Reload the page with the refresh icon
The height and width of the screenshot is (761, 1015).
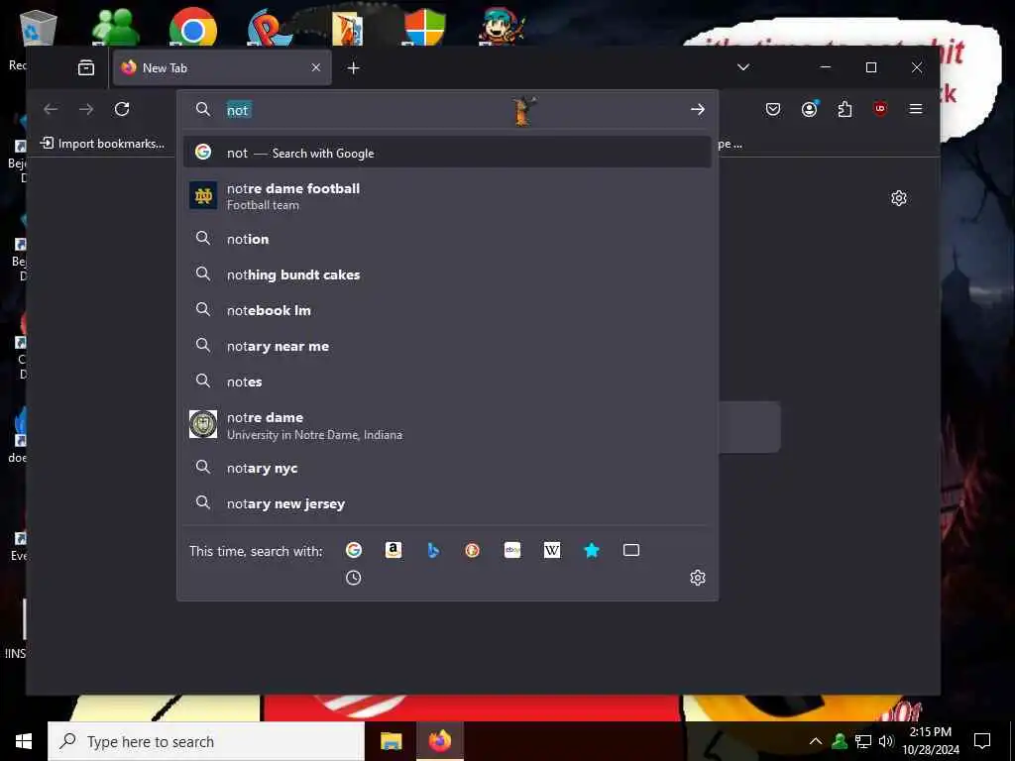122,109
